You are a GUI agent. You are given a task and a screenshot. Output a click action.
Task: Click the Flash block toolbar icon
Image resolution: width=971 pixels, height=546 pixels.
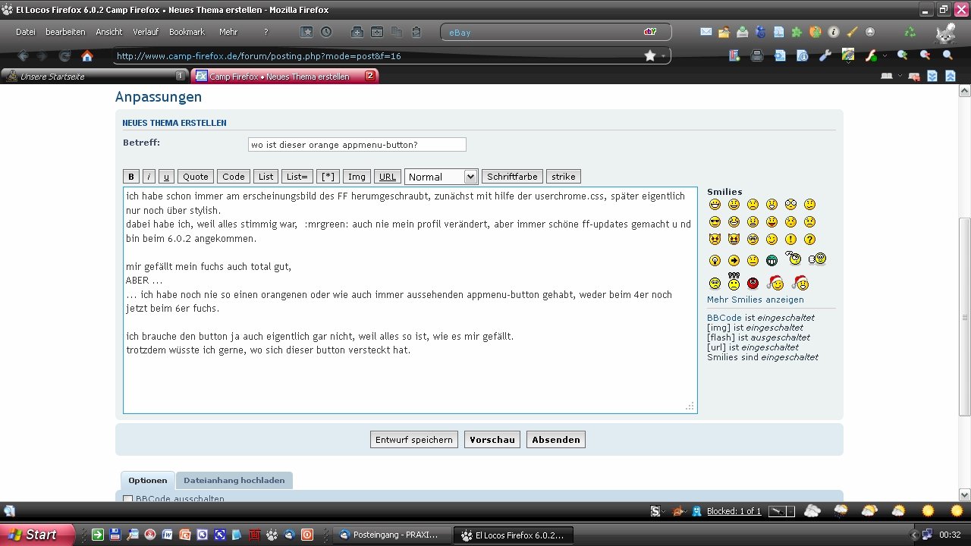[x=872, y=55]
